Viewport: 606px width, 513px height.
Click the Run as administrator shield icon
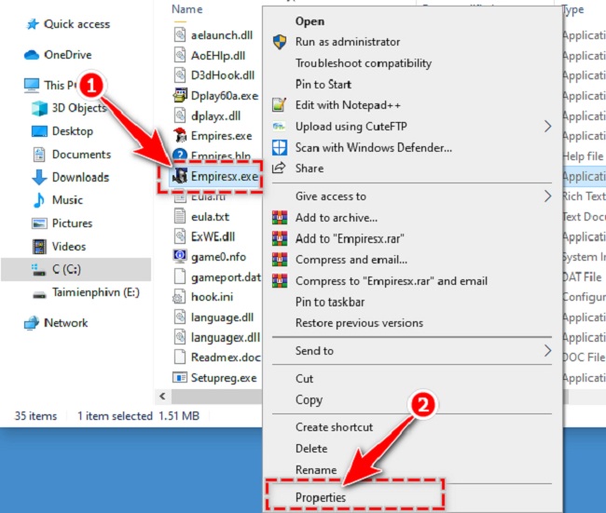[x=278, y=42]
